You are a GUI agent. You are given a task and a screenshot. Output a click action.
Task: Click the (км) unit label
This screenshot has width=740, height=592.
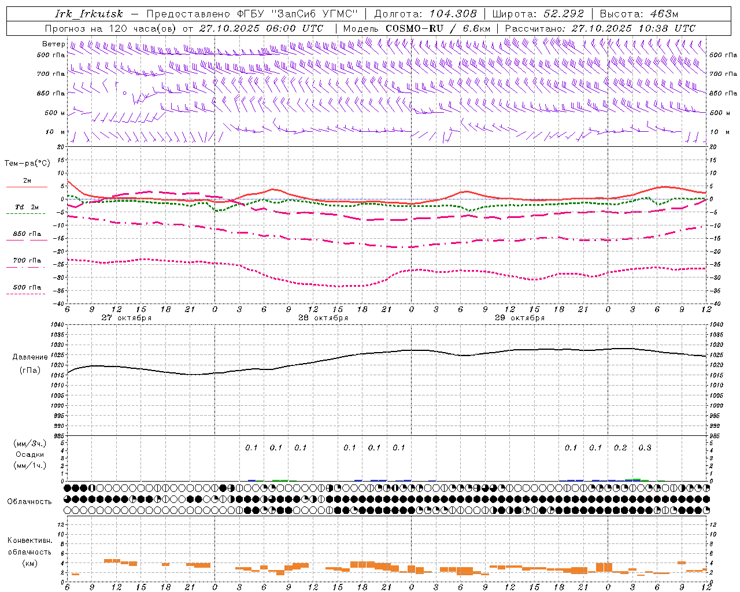coord(30,563)
